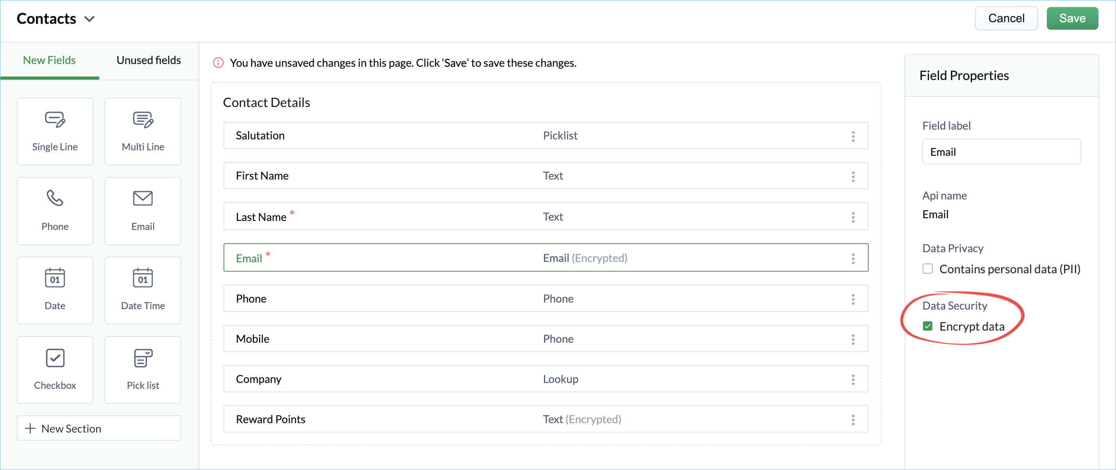Pick the Email envelope field icon
This screenshot has height=470, width=1116.
coord(143,198)
